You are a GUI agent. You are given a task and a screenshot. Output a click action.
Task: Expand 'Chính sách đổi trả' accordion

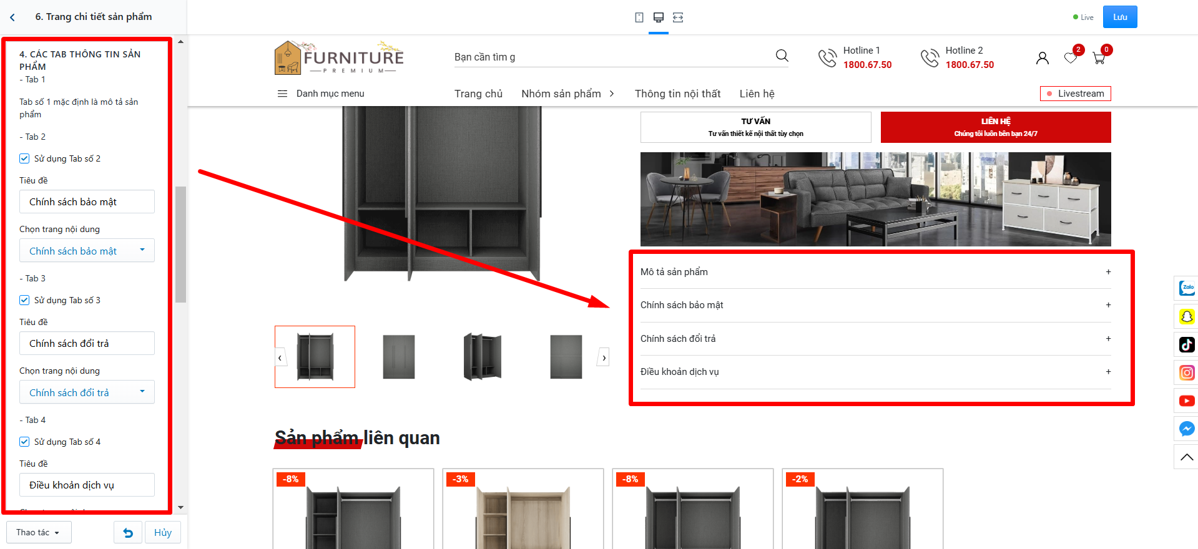pyautogui.click(x=875, y=339)
